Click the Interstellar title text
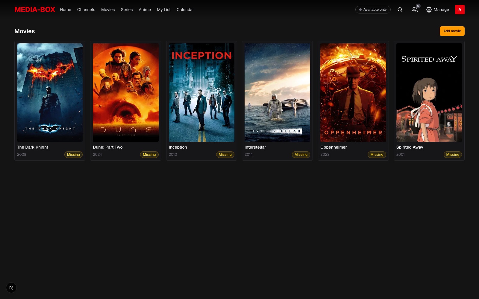The height and width of the screenshot is (299, 479). tap(255, 147)
